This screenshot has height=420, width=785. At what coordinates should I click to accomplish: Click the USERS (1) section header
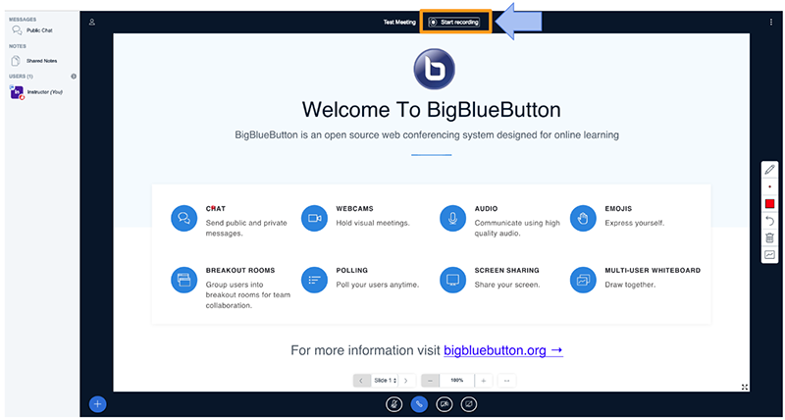tap(21, 77)
